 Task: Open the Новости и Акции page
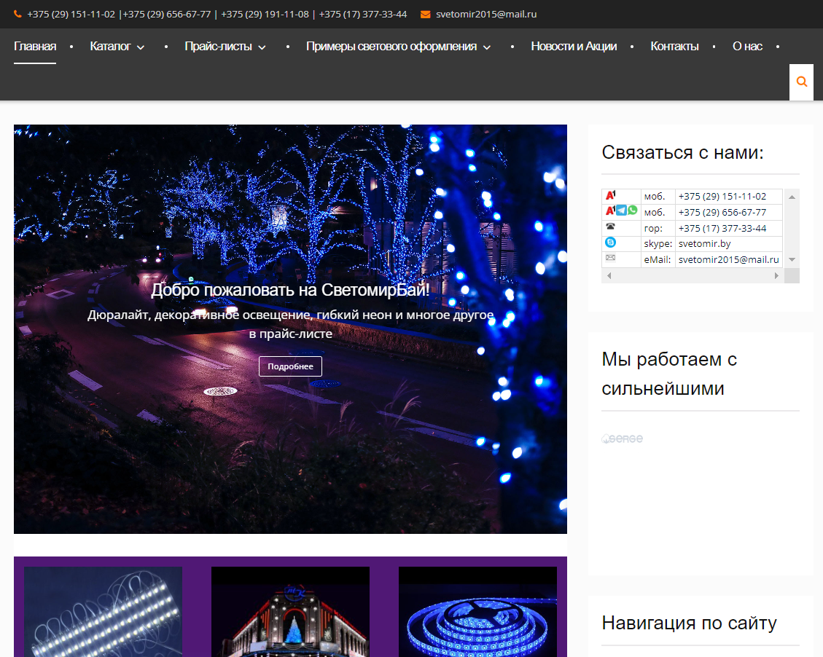click(x=574, y=47)
